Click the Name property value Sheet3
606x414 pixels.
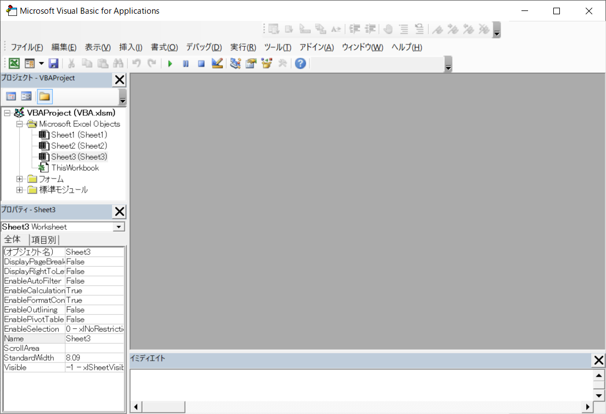(94, 339)
